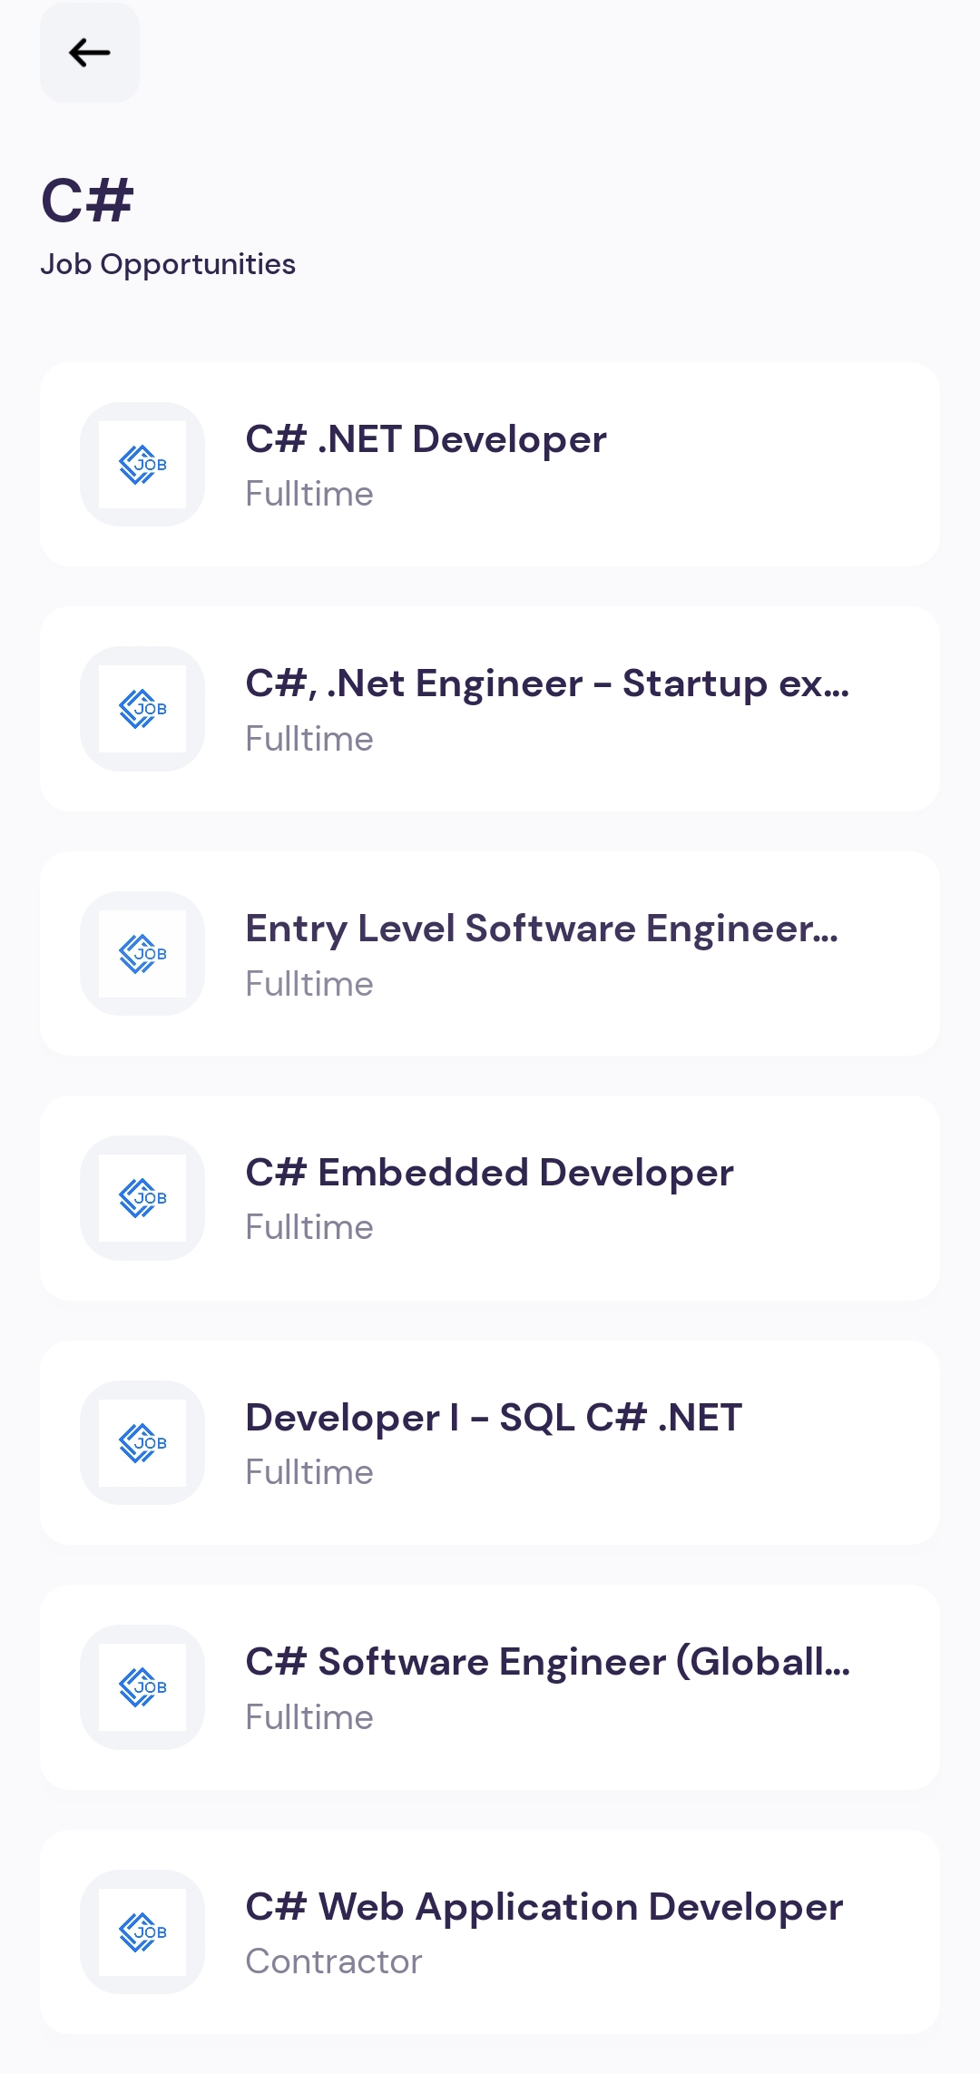Screen dimensions: 980x2074
Task: Open the C#, .Net Engineer - Startup listing
Action: tap(490, 708)
